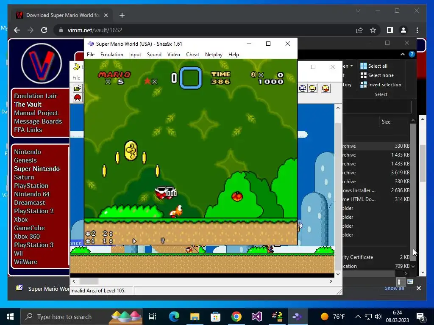Open the Netplay menu in Snes9x
The height and width of the screenshot is (325, 434).
pyautogui.click(x=214, y=55)
